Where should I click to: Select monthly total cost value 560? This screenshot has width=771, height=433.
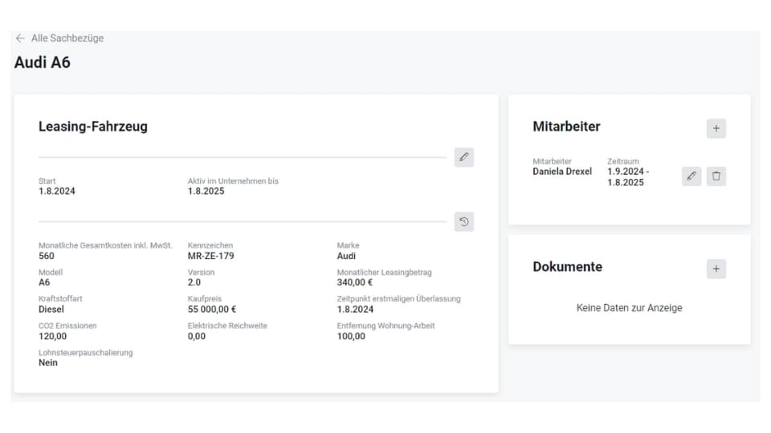(47, 256)
